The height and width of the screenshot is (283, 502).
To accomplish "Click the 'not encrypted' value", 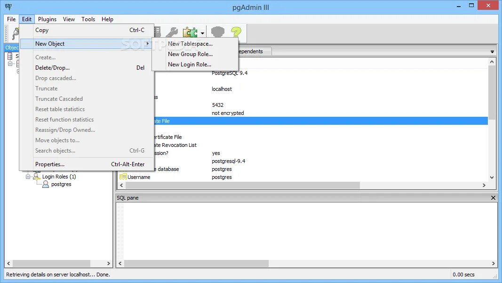I will pyautogui.click(x=228, y=113).
